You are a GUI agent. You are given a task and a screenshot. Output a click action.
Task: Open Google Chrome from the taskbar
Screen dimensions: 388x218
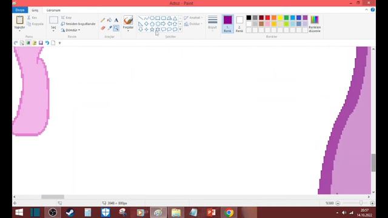point(229,213)
